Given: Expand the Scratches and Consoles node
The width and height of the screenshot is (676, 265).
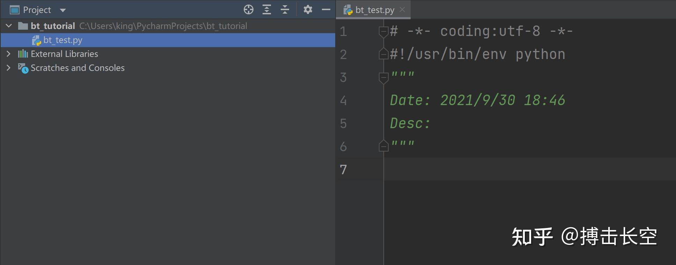Looking at the screenshot, I should coord(9,68).
